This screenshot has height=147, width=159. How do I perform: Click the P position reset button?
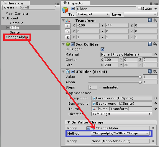click(68, 26)
